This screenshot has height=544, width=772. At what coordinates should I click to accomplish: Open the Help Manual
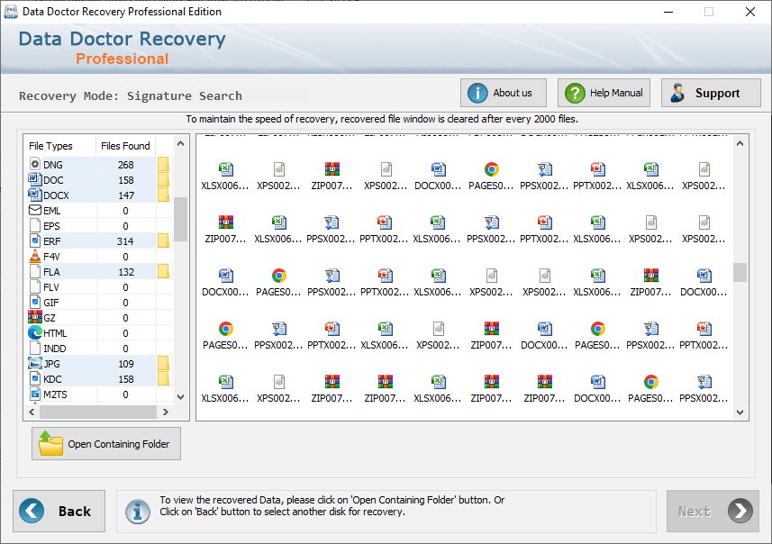tap(604, 93)
